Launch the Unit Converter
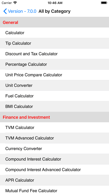Viewport: 109px width, 194px height. click(x=54, y=85)
